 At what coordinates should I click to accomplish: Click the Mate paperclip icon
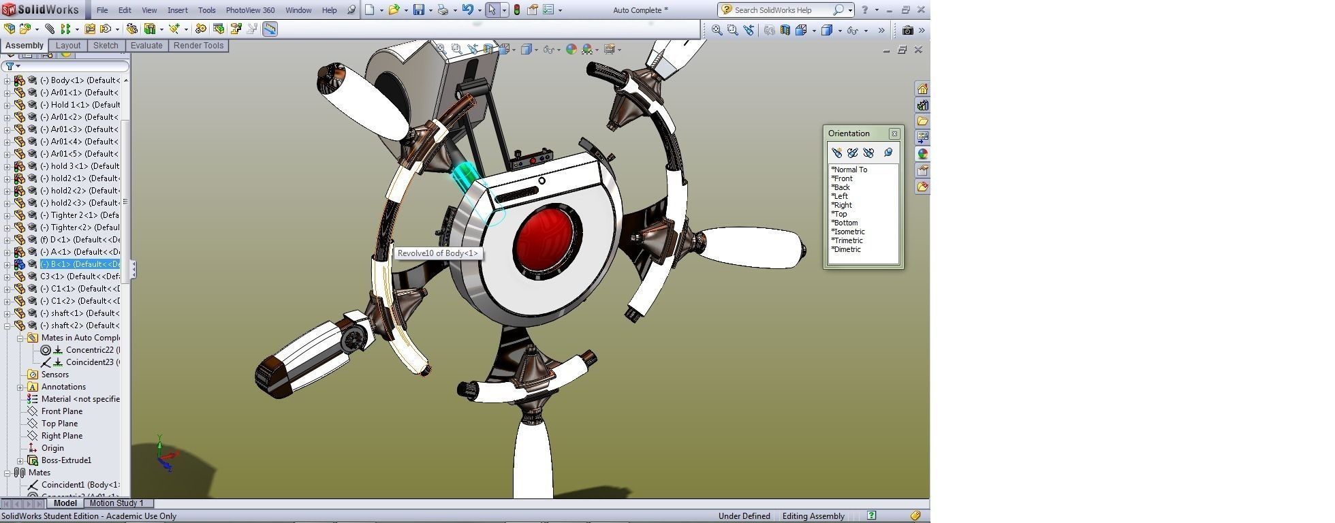[50, 29]
